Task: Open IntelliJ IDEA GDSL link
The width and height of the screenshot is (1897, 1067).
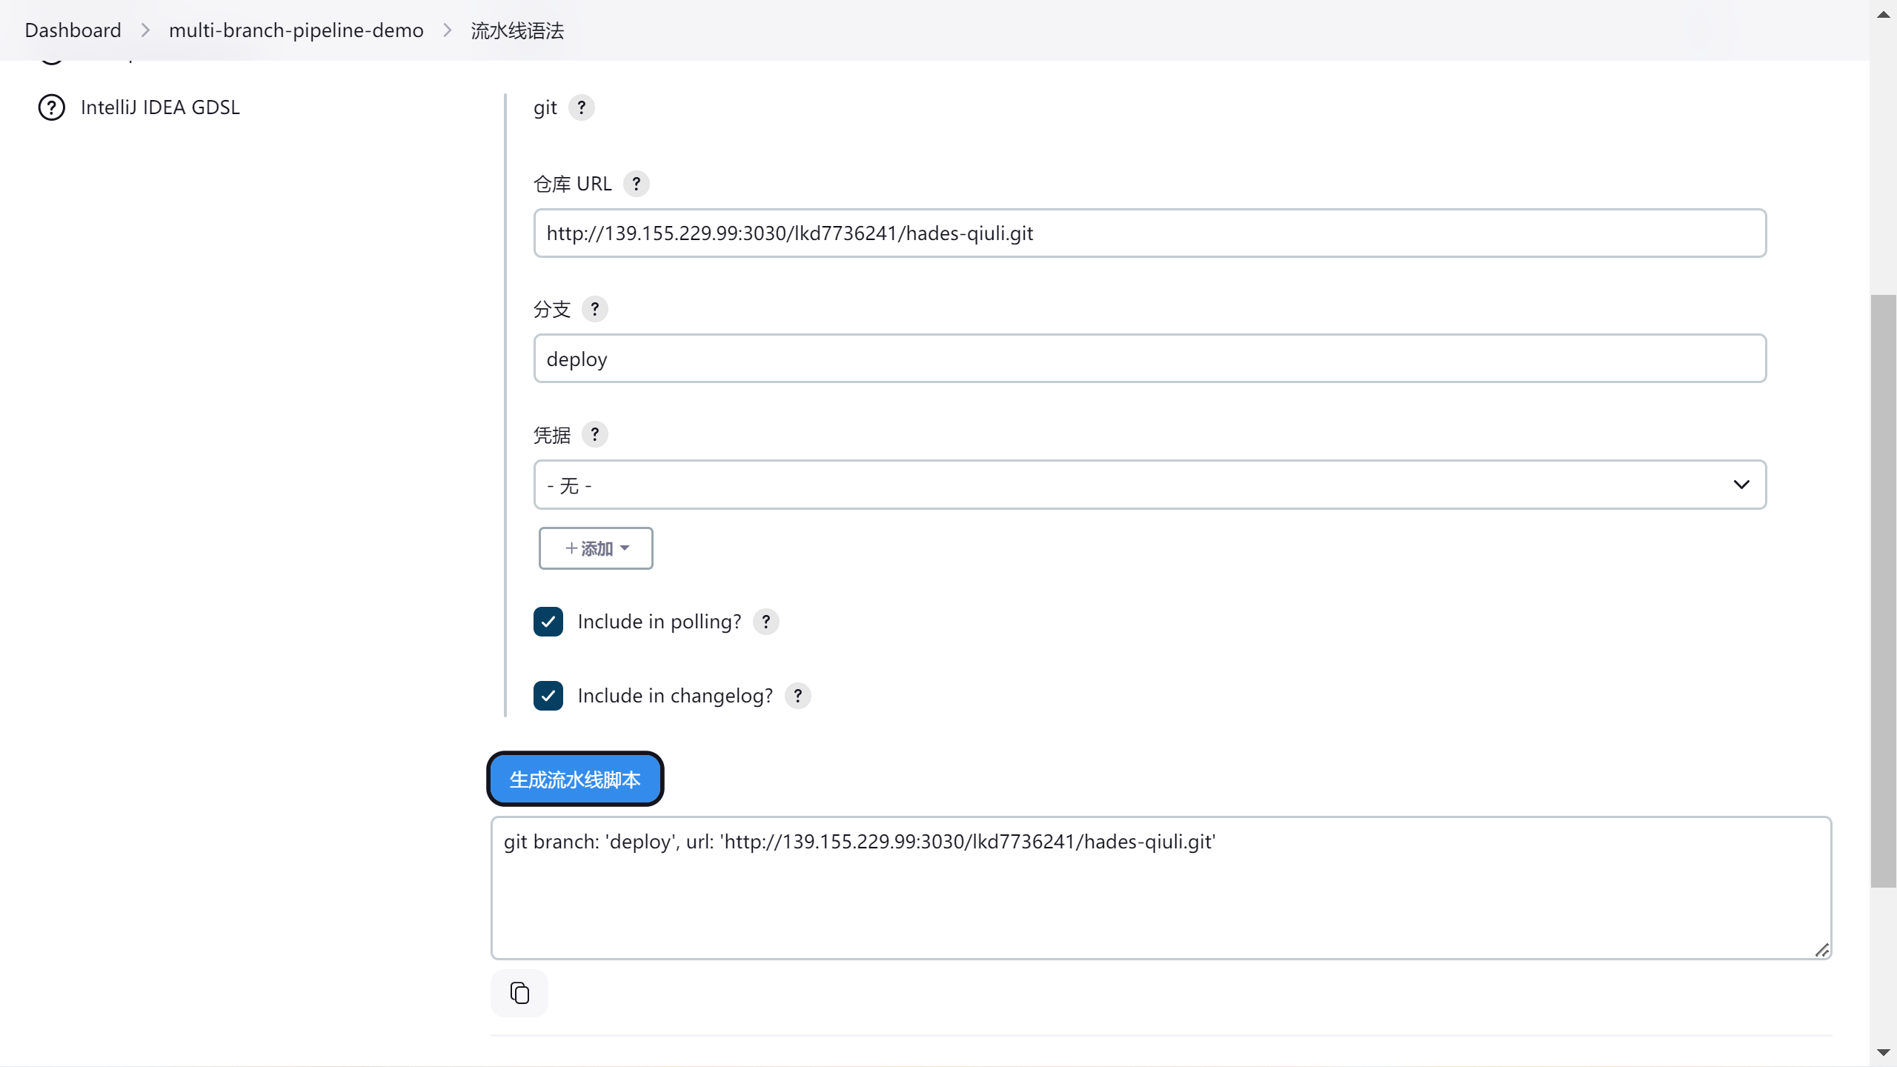Action: [x=160, y=108]
